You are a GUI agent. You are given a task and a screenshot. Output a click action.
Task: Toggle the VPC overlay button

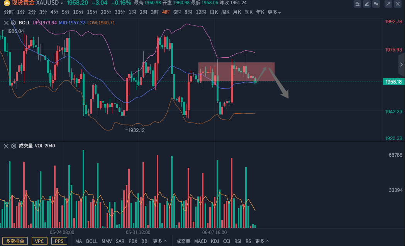click(x=39, y=241)
